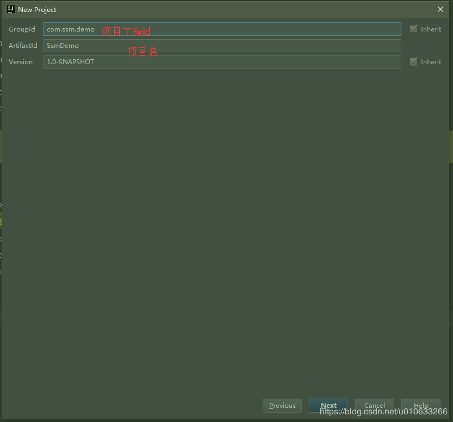Click the ArtifactId label
Image resolution: width=453 pixels, height=422 pixels.
coord(23,45)
